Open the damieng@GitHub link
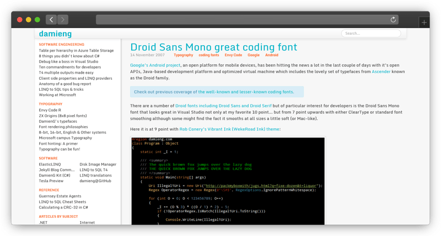 [95, 181]
